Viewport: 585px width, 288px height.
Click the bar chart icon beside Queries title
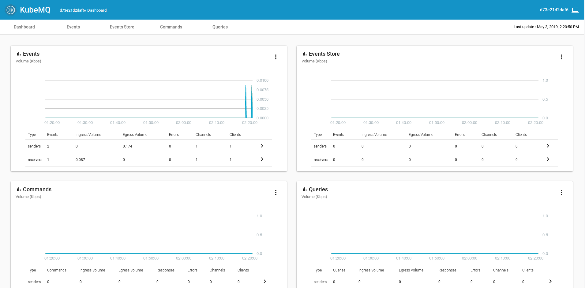pos(304,189)
